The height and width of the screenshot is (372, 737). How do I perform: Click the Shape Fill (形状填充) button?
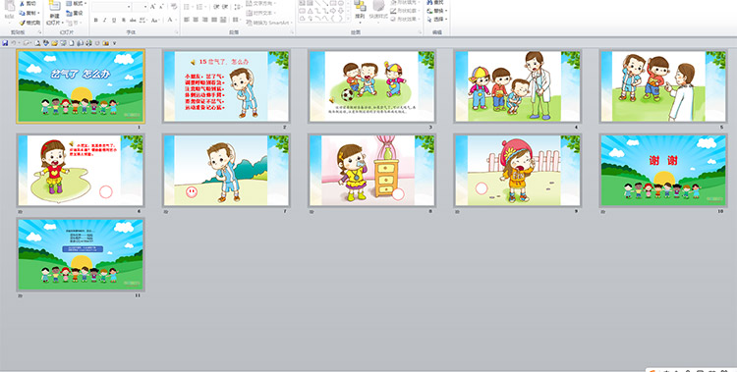click(x=405, y=2)
